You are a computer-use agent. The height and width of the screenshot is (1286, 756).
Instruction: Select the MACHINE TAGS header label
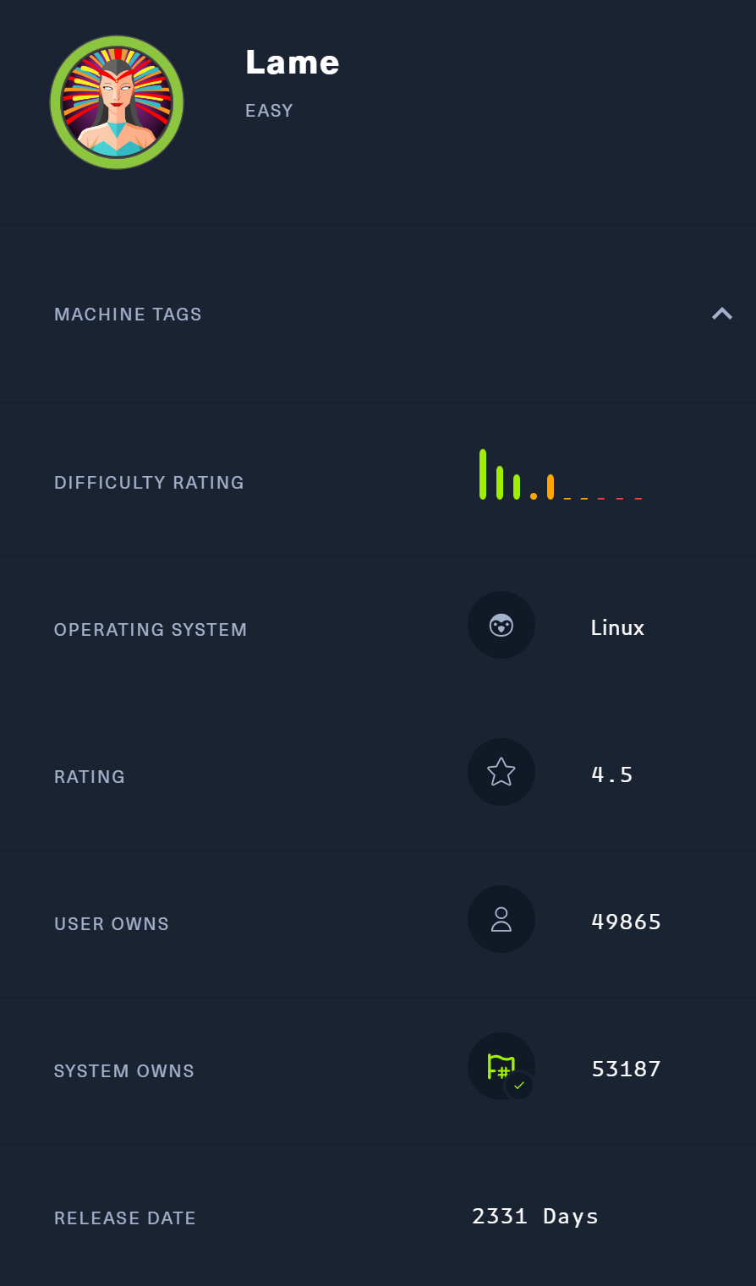[128, 314]
